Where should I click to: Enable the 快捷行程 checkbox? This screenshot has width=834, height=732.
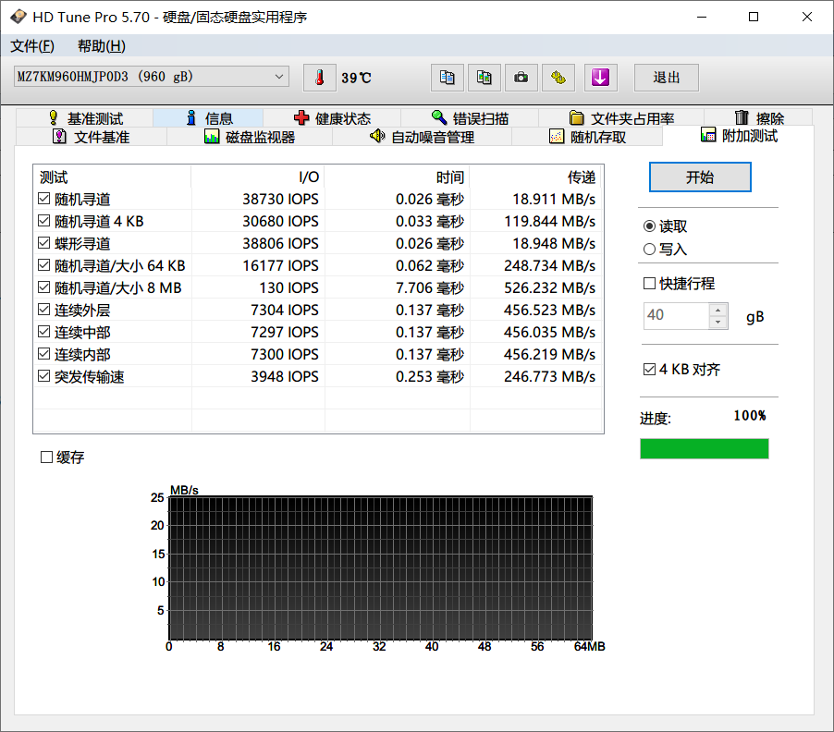click(x=649, y=284)
